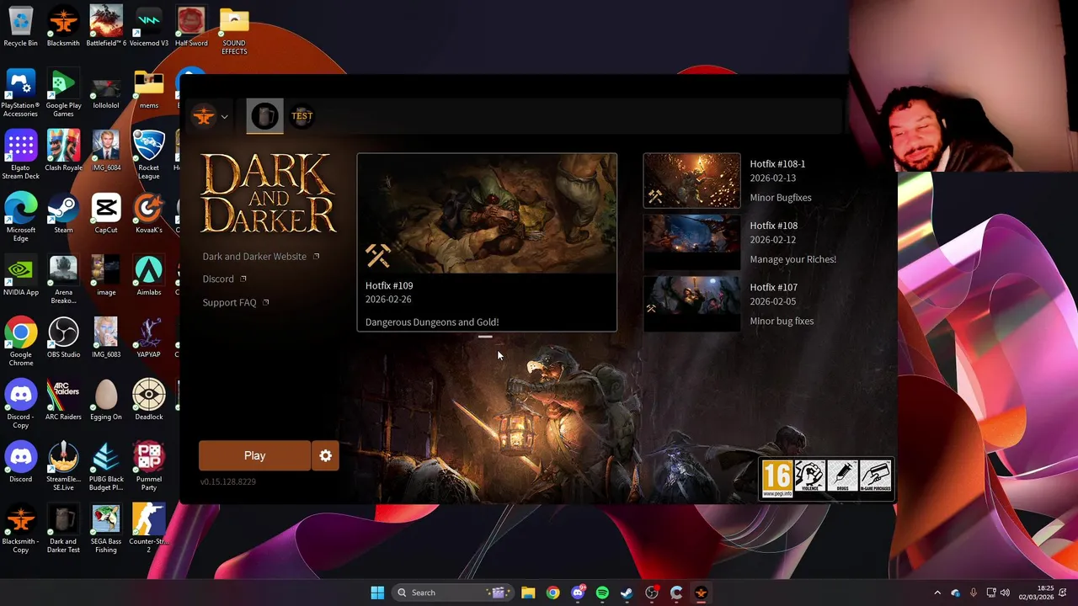Select the Counter-Strike 2 desktop icon

click(149, 529)
